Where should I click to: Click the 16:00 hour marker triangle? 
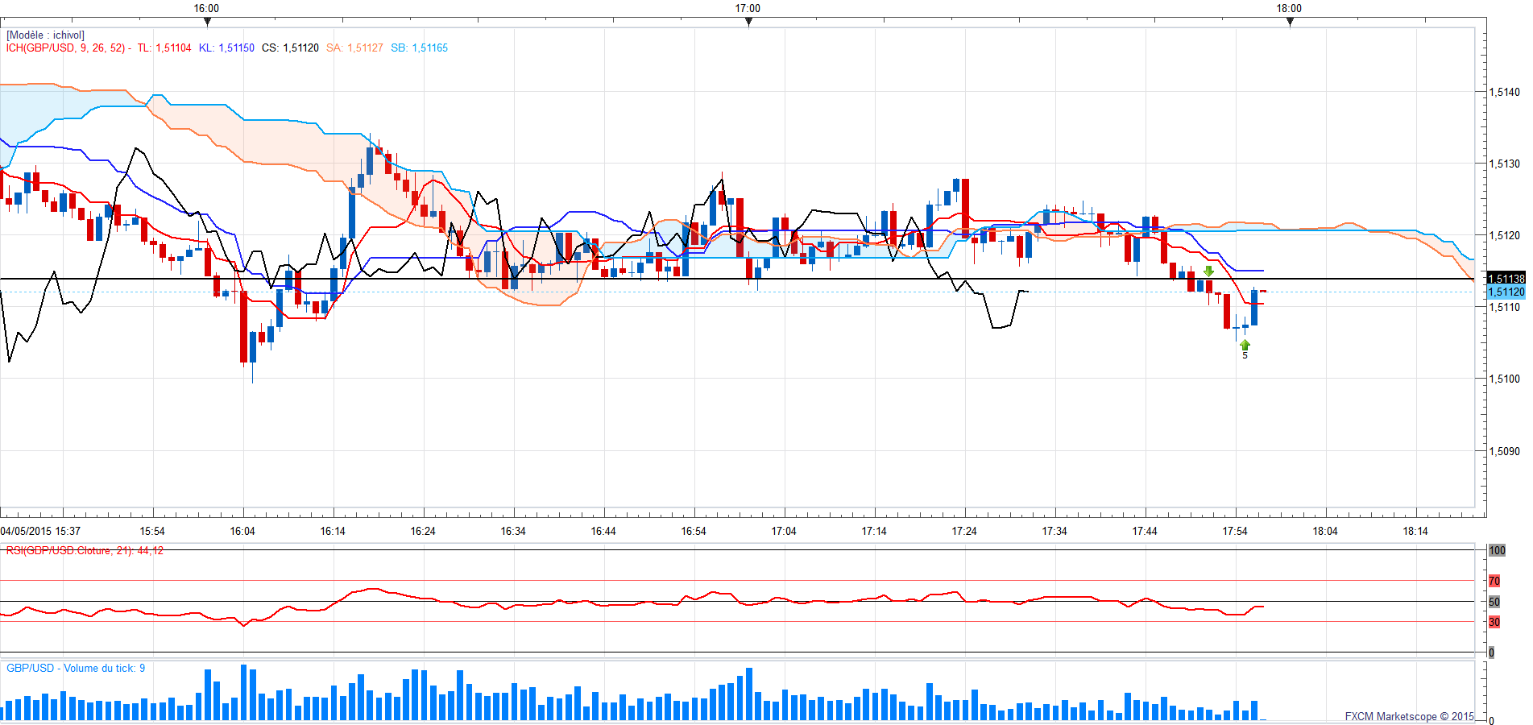point(207,22)
